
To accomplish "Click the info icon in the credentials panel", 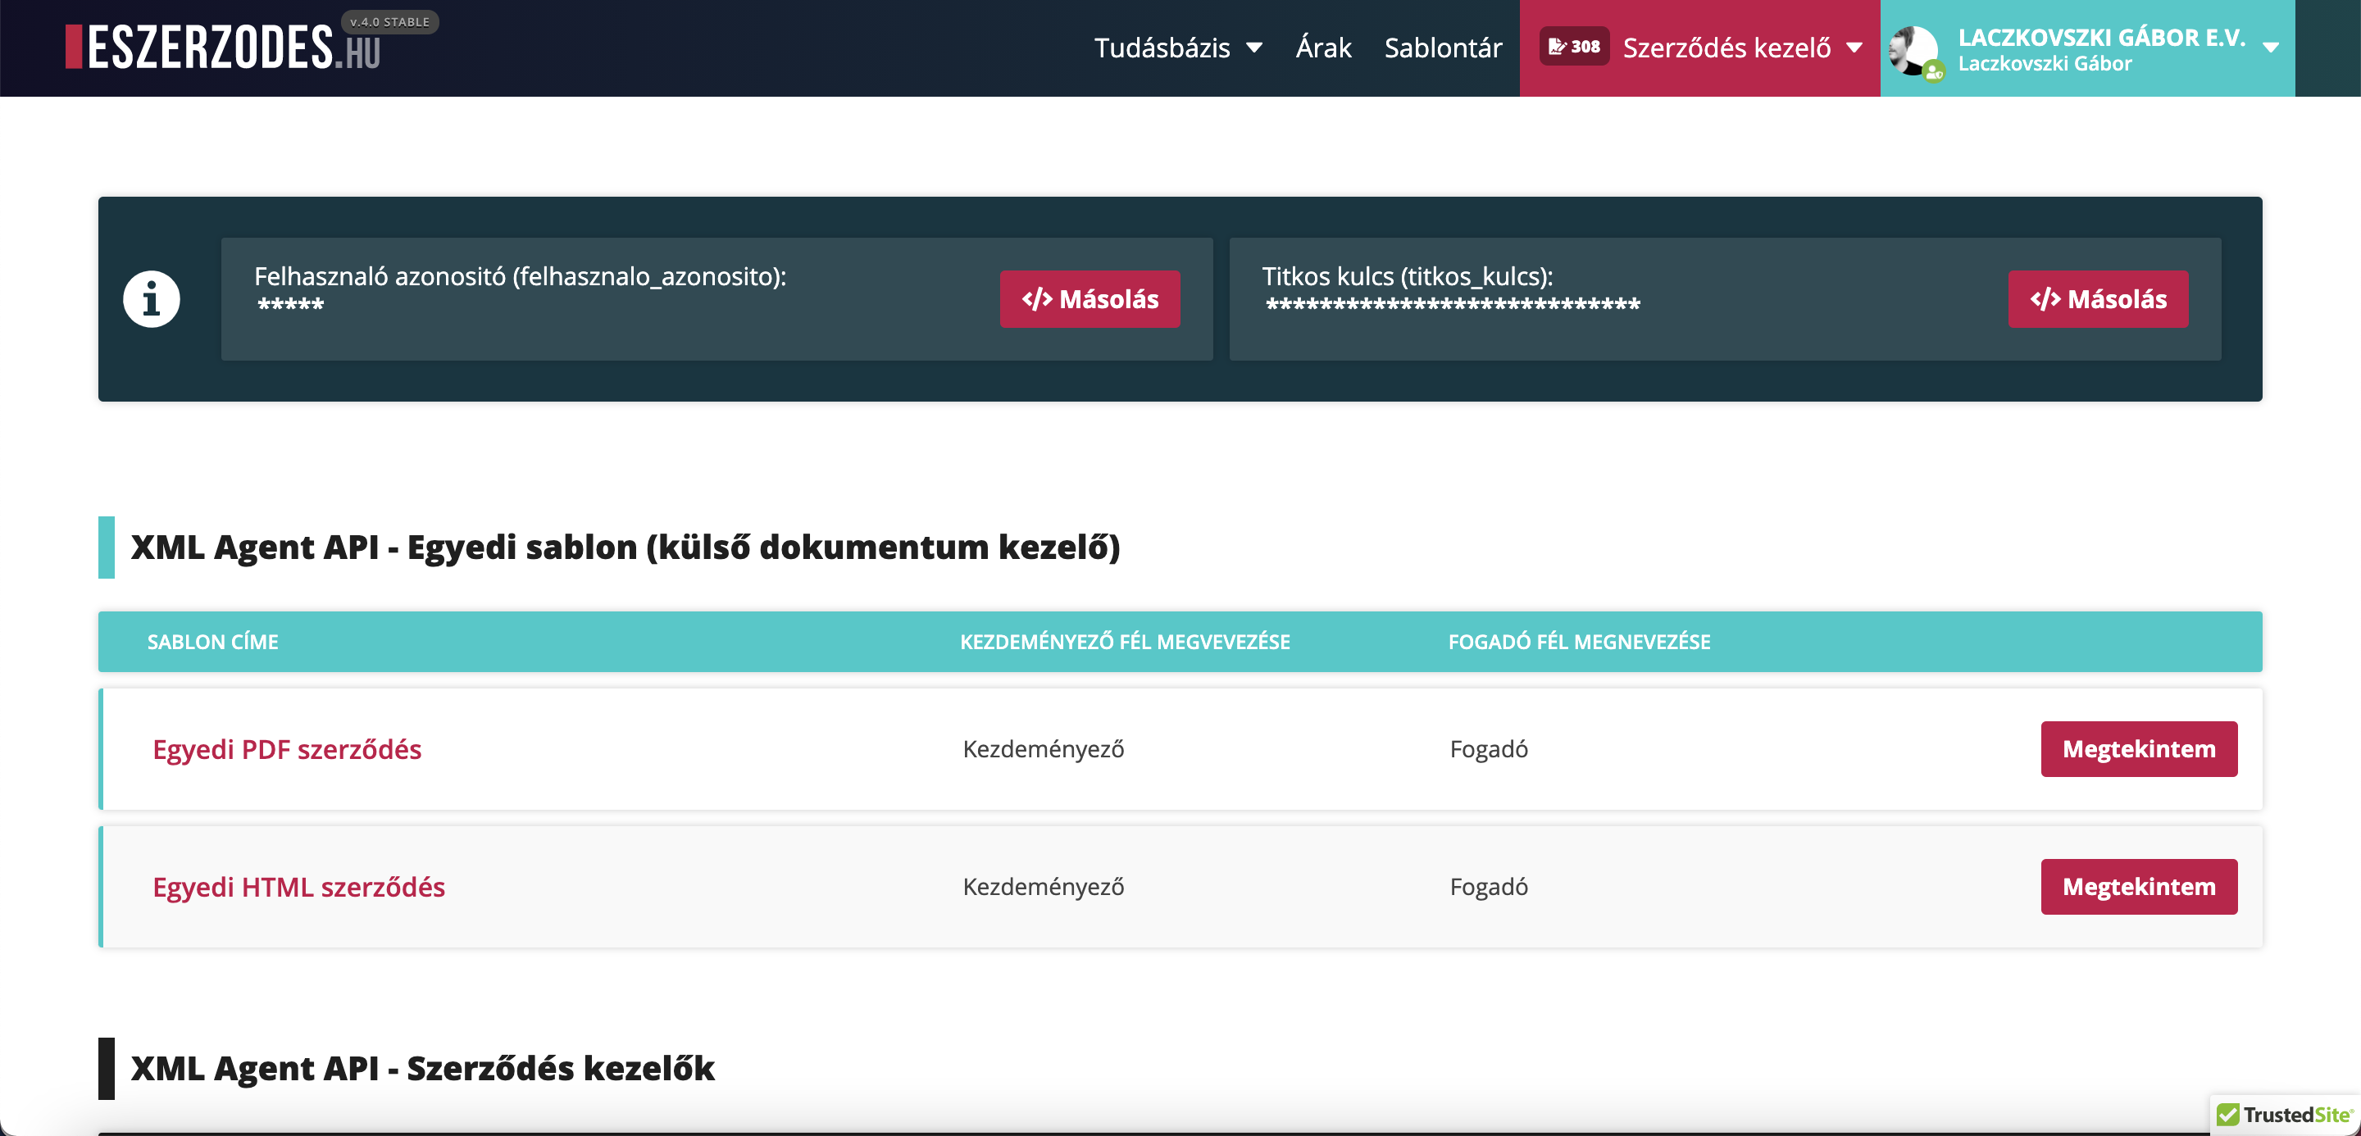I will pyautogui.click(x=151, y=298).
